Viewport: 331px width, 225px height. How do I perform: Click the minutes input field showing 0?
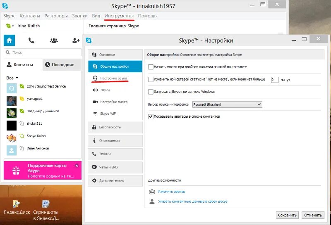274,80
